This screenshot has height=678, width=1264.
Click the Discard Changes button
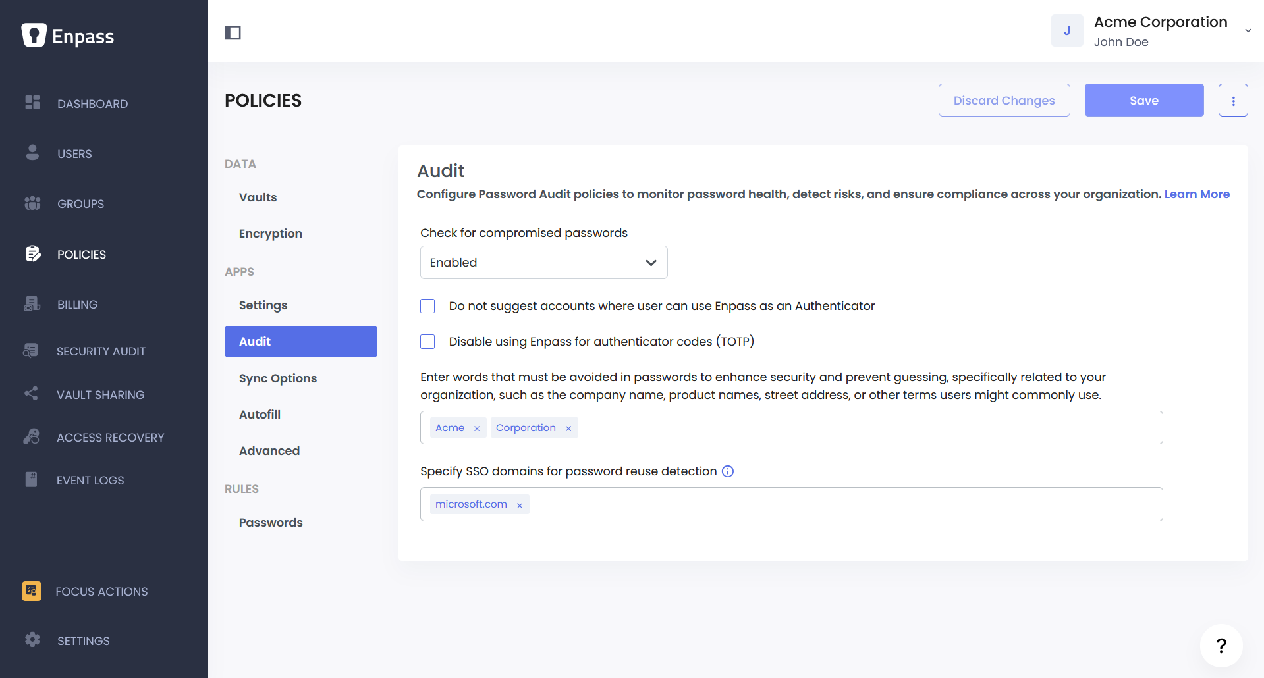1004,100
